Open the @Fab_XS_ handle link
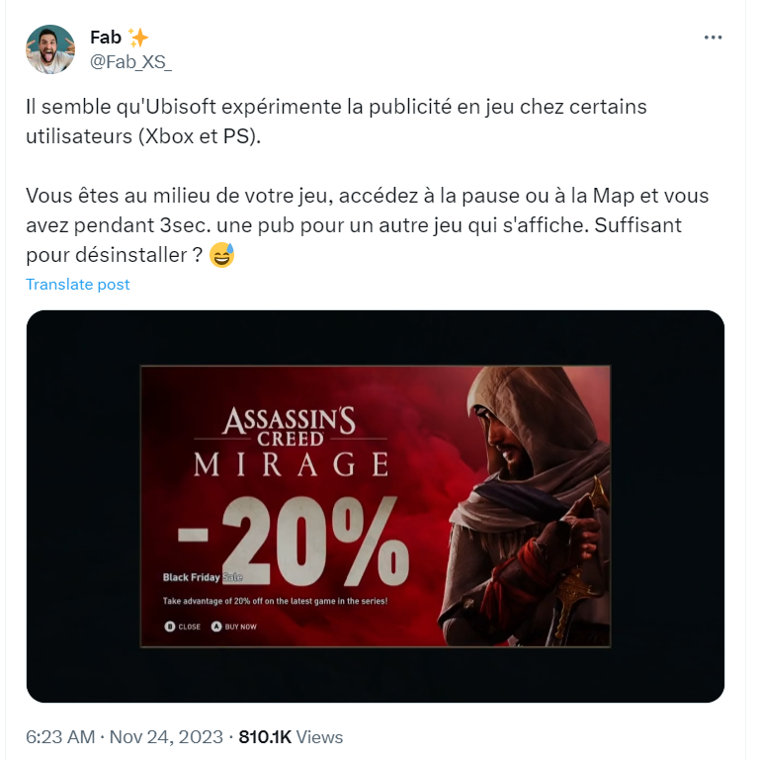Viewport: 759px width, 760px height. pos(130,62)
